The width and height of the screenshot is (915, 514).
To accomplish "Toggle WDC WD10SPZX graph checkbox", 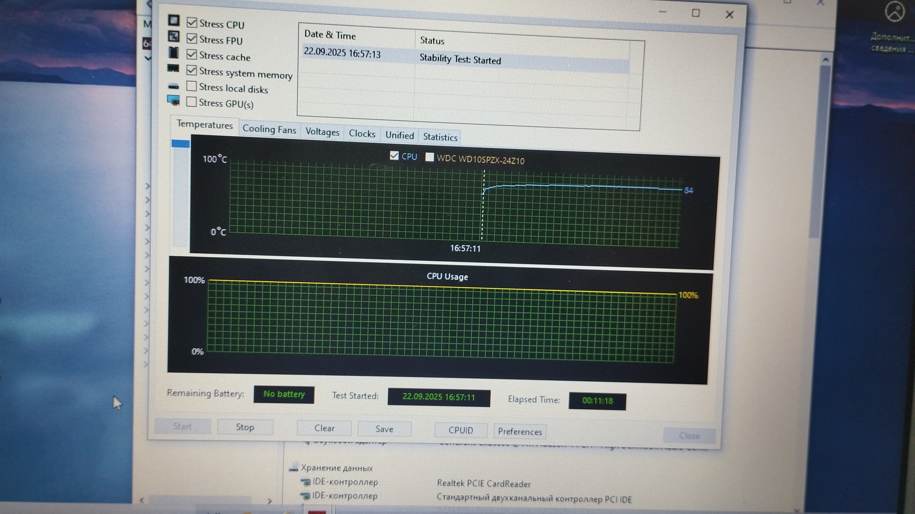I will [x=429, y=157].
